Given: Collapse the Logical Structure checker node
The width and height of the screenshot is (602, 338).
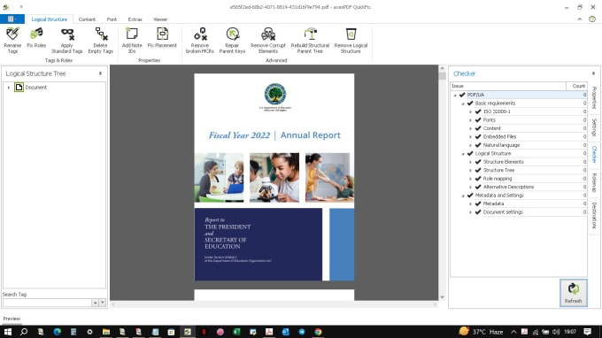Looking at the screenshot, I should coord(463,153).
